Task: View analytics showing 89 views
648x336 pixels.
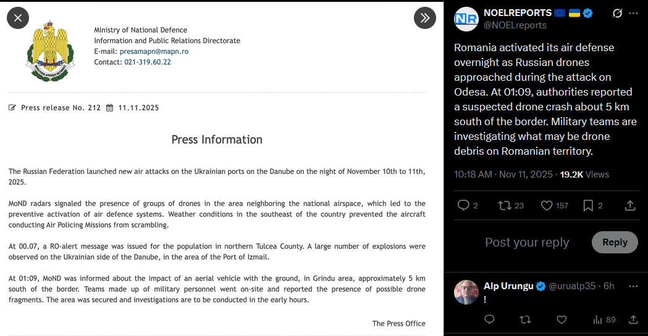Action: coord(604,319)
